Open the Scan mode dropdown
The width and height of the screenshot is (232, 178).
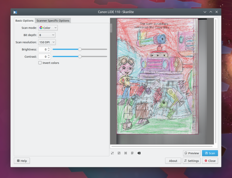[48, 28]
